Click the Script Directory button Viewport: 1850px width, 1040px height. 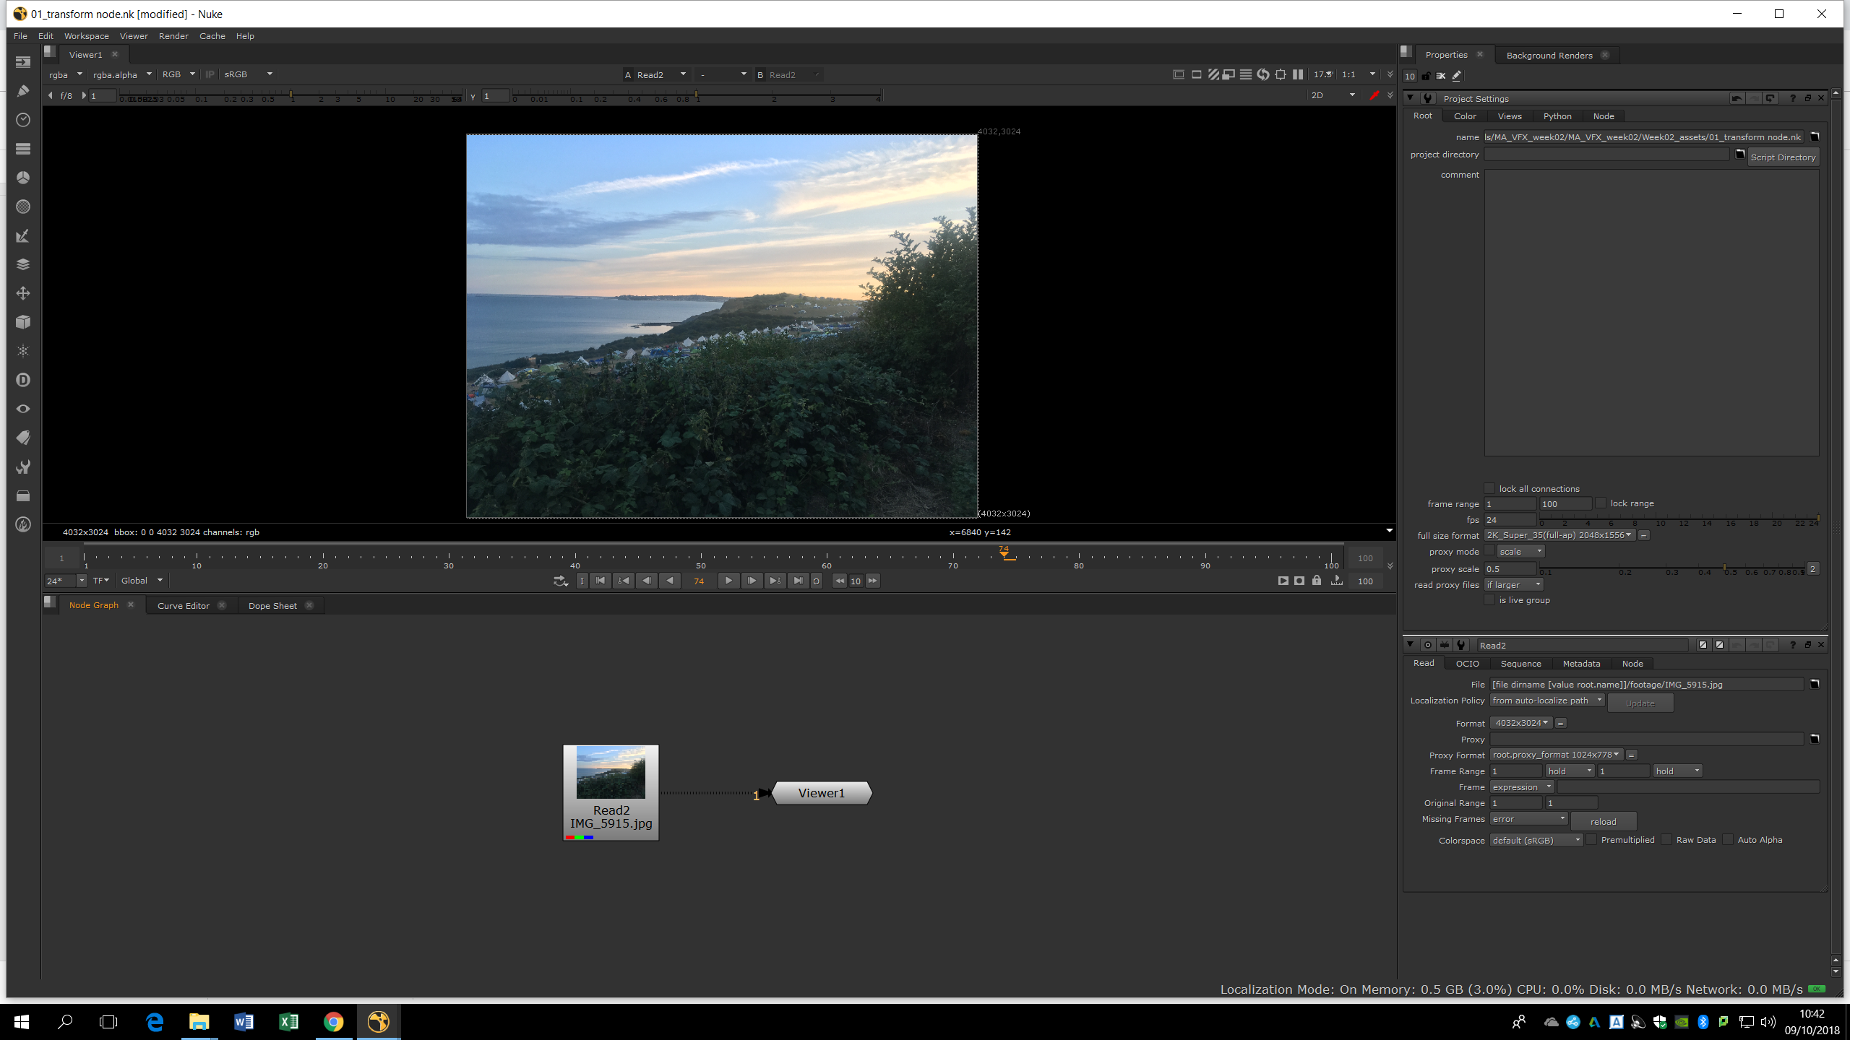coord(1783,157)
